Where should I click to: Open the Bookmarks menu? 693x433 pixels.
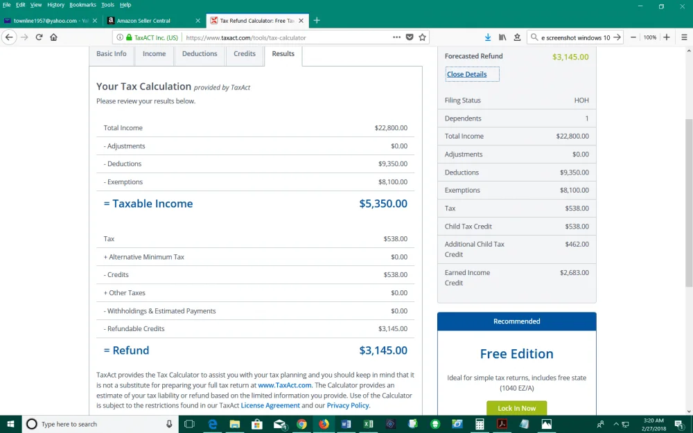pyautogui.click(x=82, y=5)
